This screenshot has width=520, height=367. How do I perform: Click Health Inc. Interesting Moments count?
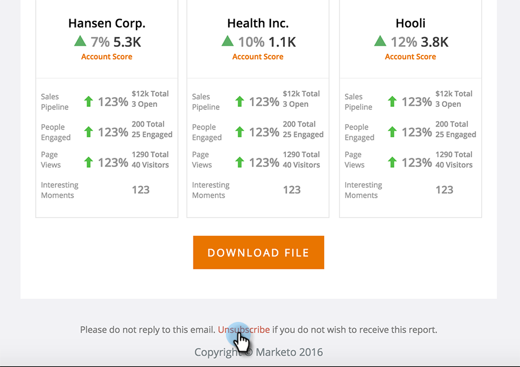[x=292, y=190]
